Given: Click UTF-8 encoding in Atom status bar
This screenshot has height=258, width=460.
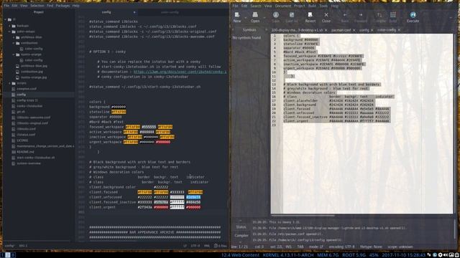Looking at the screenshot, I should (x=195, y=246).
